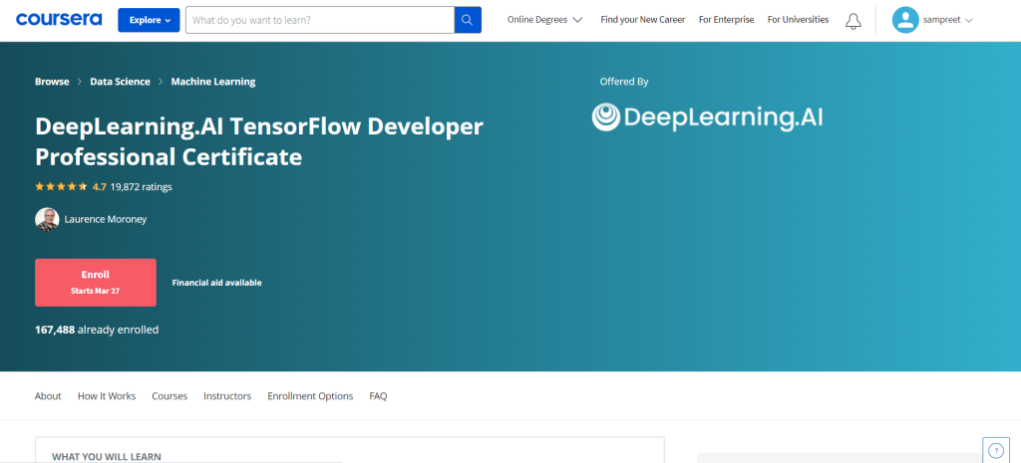
Task: Switch to the About tab
Action: point(48,396)
